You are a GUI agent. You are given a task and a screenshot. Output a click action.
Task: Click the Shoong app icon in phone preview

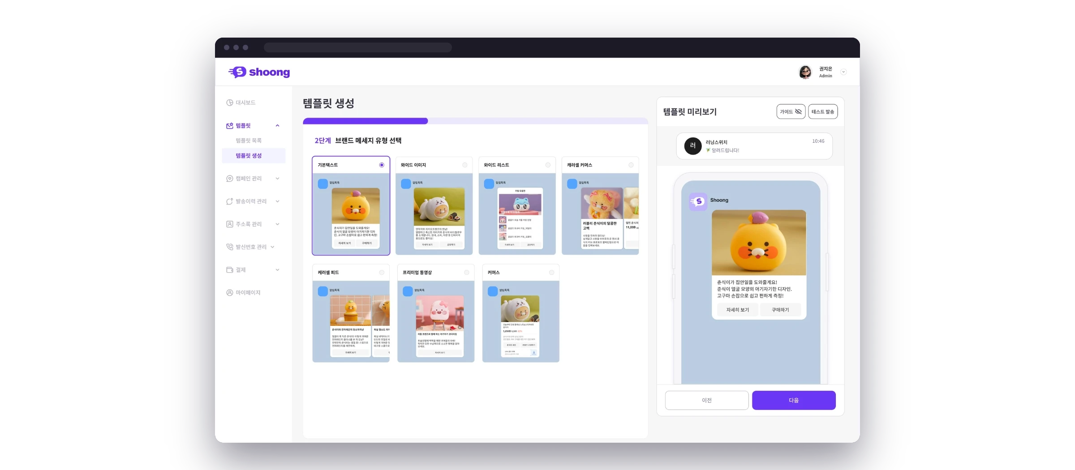[698, 201]
